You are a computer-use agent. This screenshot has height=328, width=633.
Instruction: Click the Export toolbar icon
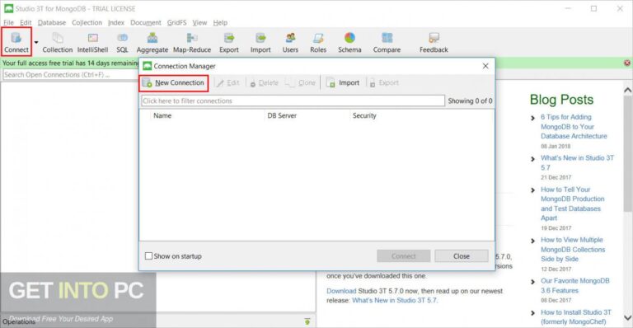pos(229,42)
